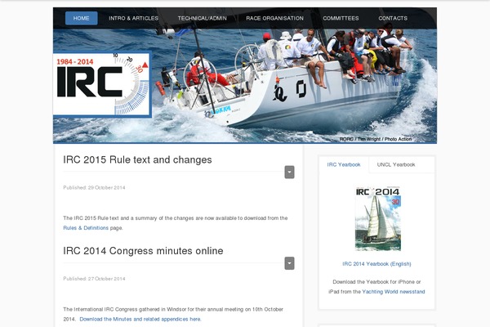490x327 pixels.
Task: Switch to the UNCL Yearbook tab
Action: (396, 164)
